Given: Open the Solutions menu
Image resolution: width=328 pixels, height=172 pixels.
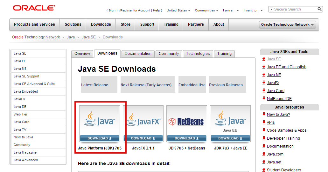Looking at the screenshot, I should (x=73, y=24).
